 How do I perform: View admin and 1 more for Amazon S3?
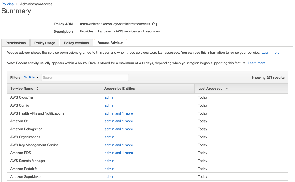[119, 121]
